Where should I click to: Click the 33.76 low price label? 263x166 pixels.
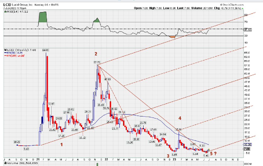pyautogui.click(x=106, y=108)
